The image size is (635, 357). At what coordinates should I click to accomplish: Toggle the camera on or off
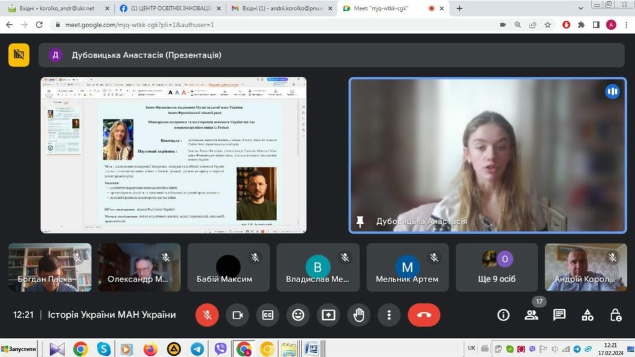pyautogui.click(x=237, y=315)
